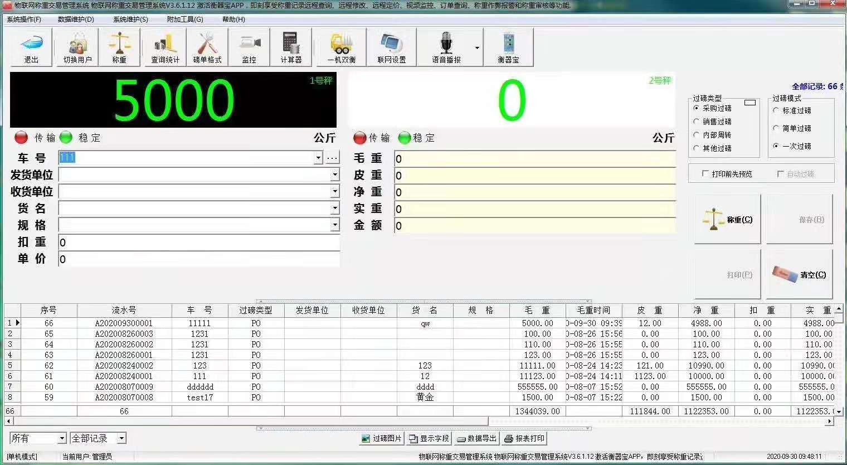
Task: Open the 计算器 calculator icon
Action: tap(291, 47)
